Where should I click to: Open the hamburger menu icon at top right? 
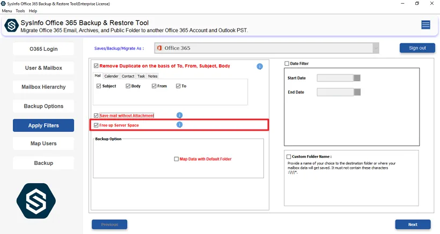pos(426,25)
